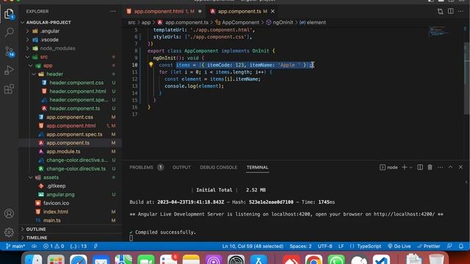Click the Go Live status bar button

[399, 246]
